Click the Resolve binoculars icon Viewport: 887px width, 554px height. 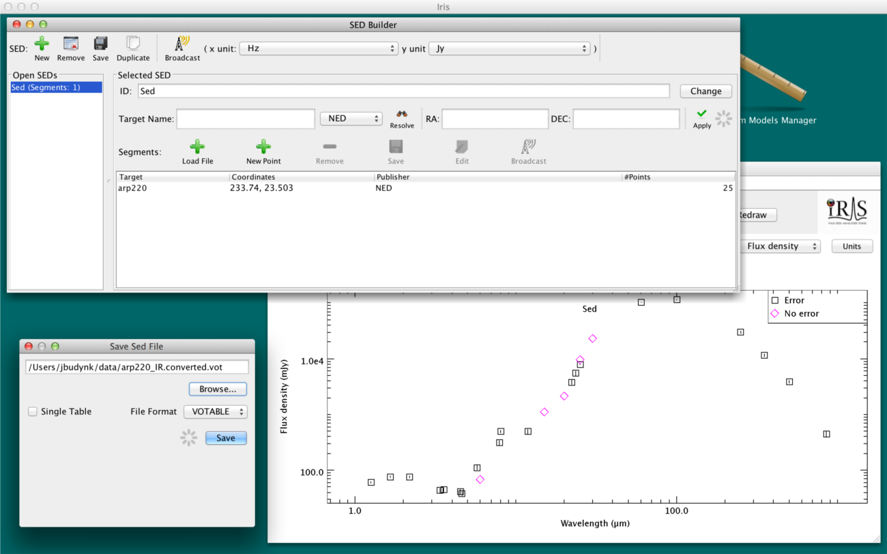click(x=402, y=115)
